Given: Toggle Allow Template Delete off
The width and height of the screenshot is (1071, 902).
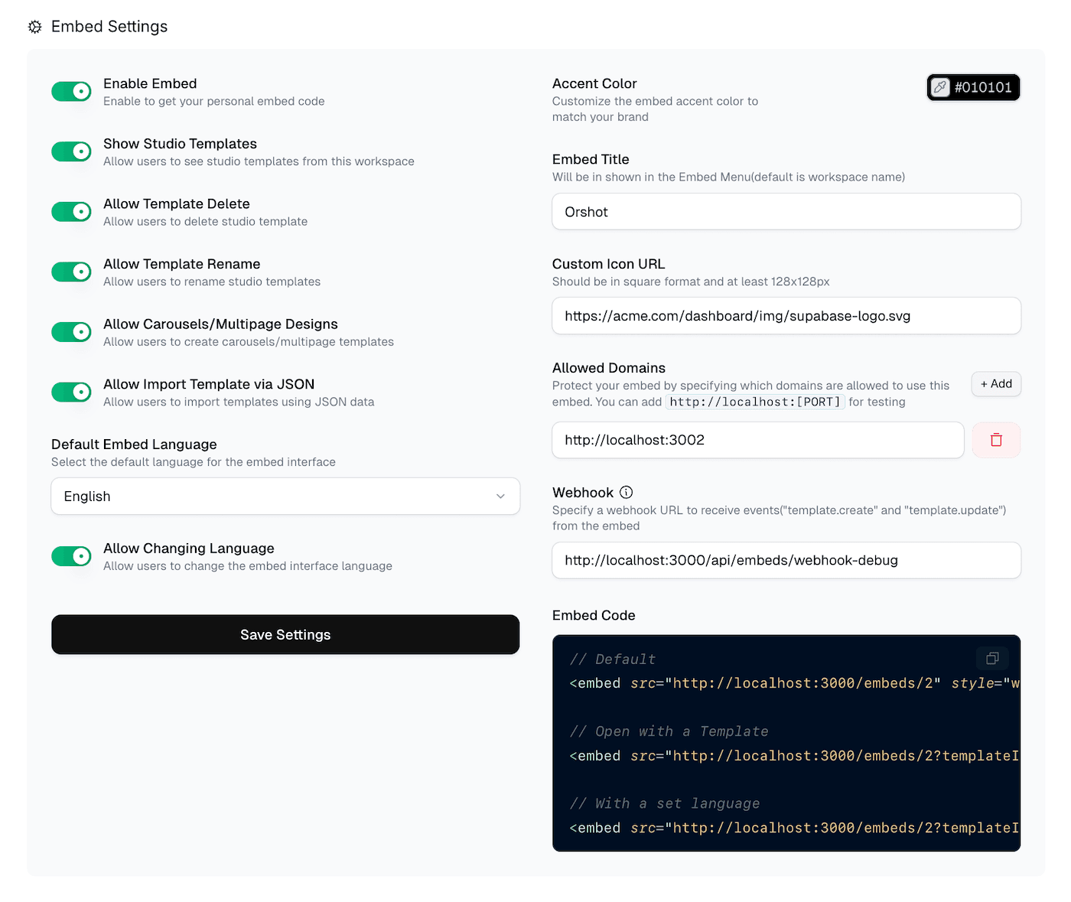Looking at the screenshot, I should click(x=71, y=211).
